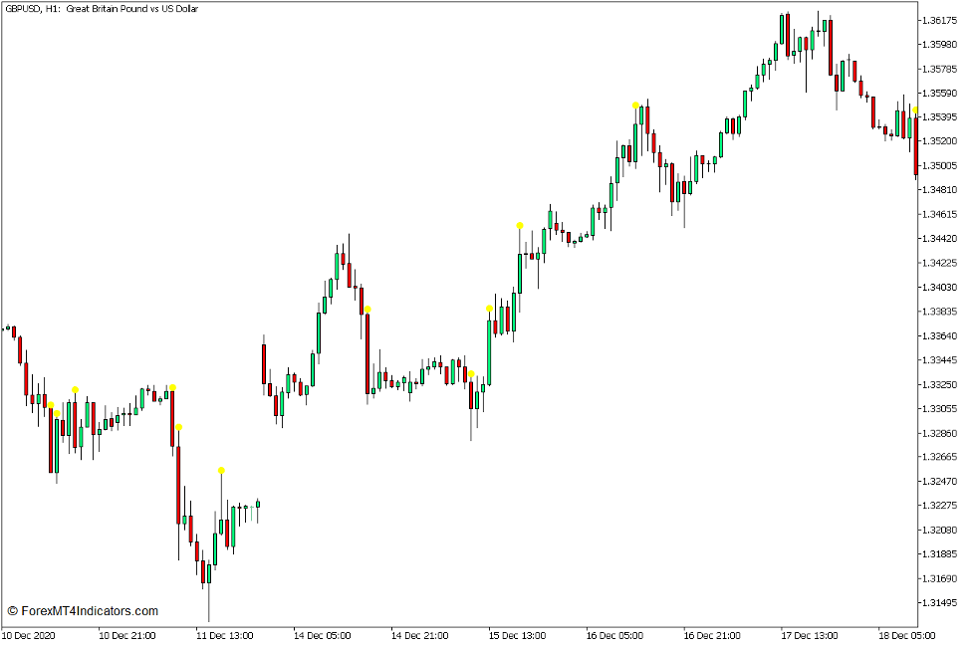Select the 16 Dec 21:00 time label
The image size is (973, 647).
[x=712, y=635]
